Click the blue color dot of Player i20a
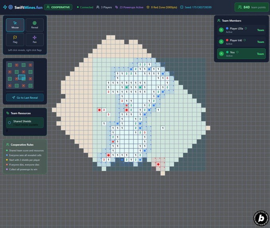 227,28
